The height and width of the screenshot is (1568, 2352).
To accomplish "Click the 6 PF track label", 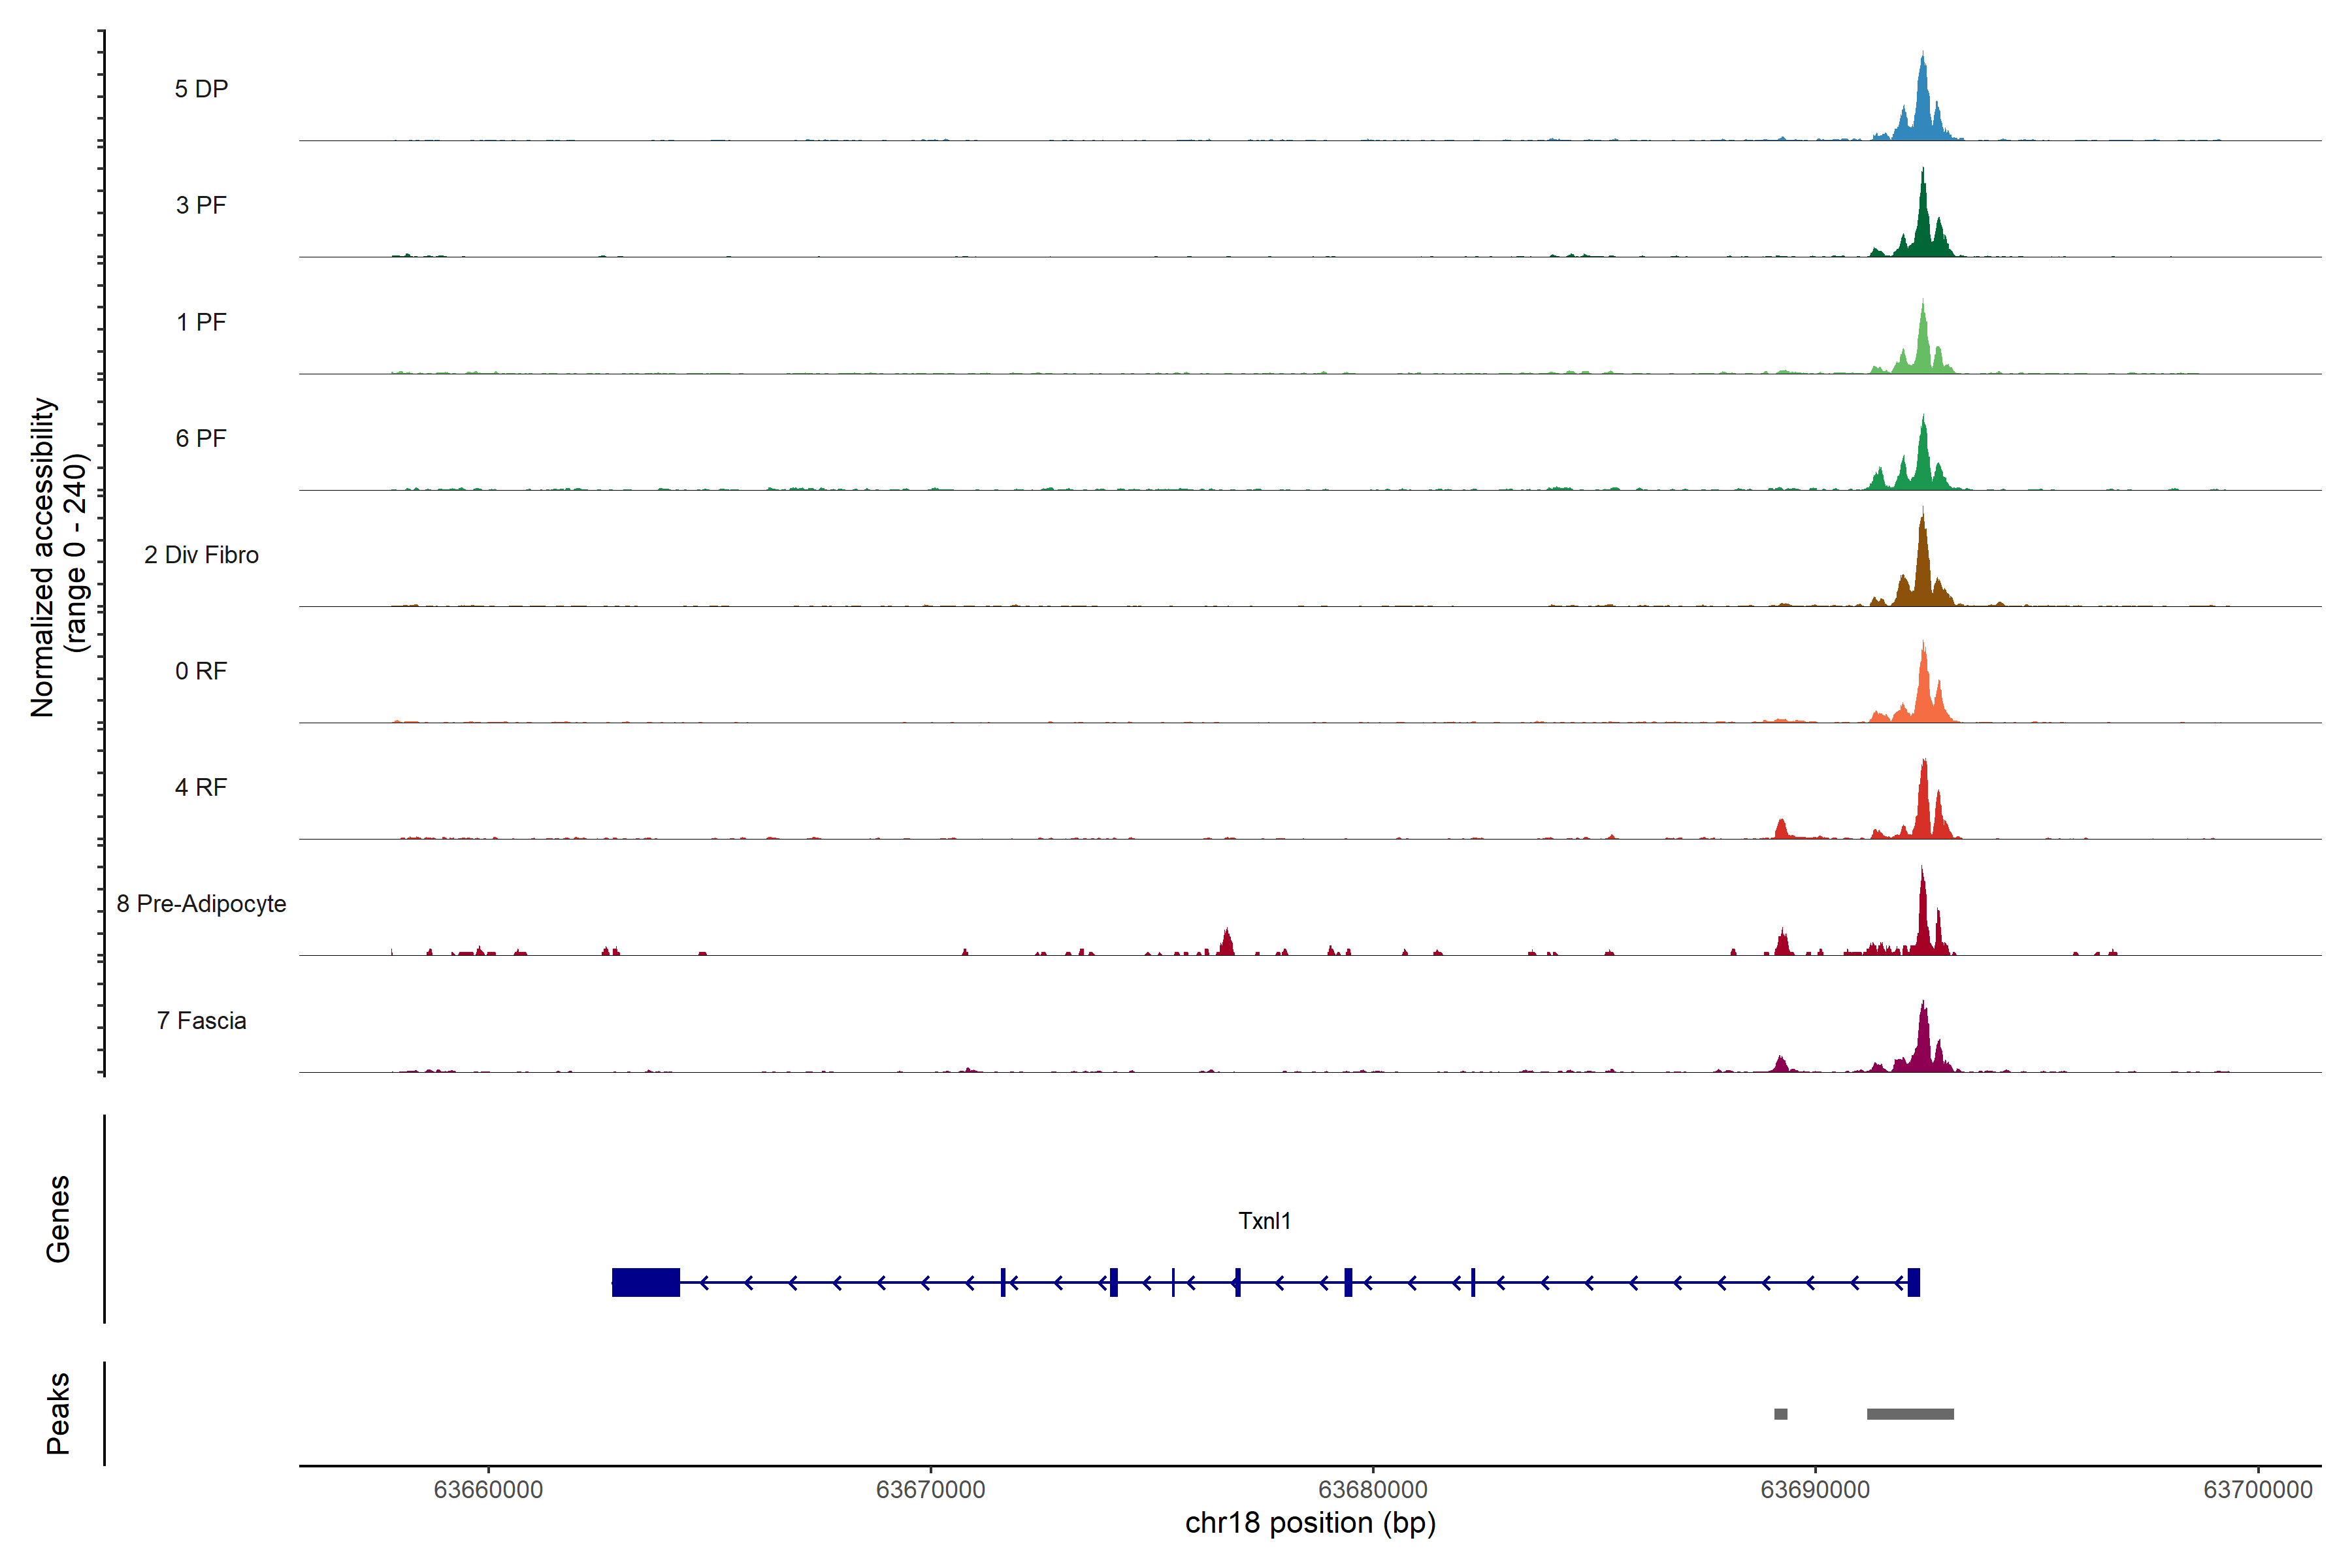I will 201,438.
